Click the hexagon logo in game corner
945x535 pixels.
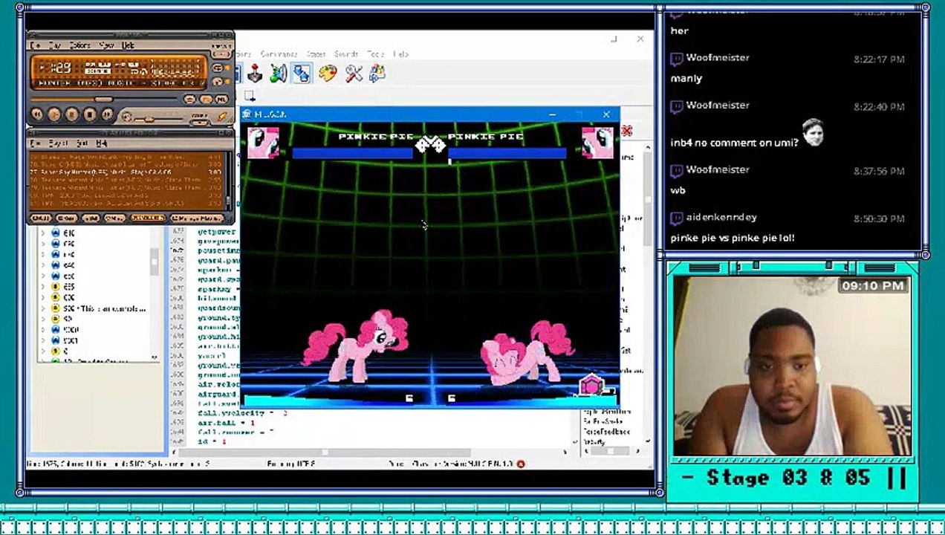point(591,386)
